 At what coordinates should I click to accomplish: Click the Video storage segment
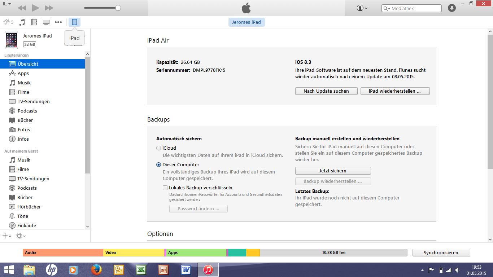[x=134, y=252]
